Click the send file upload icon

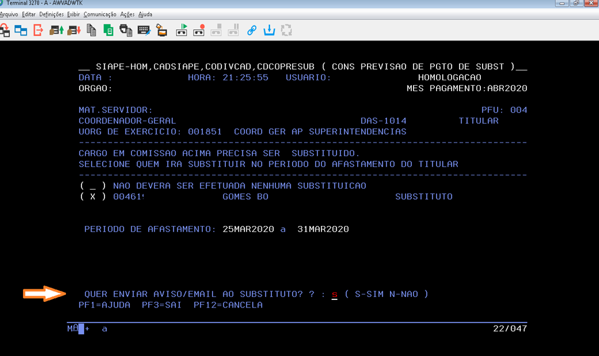pos(57,30)
